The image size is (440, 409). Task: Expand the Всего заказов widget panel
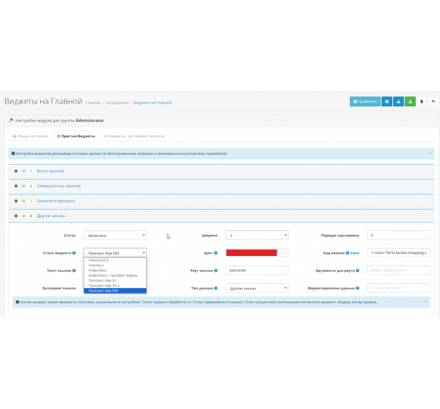pos(50,171)
